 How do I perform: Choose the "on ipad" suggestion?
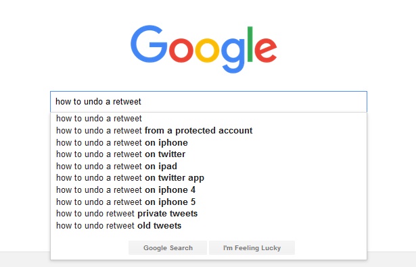point(208,166)
